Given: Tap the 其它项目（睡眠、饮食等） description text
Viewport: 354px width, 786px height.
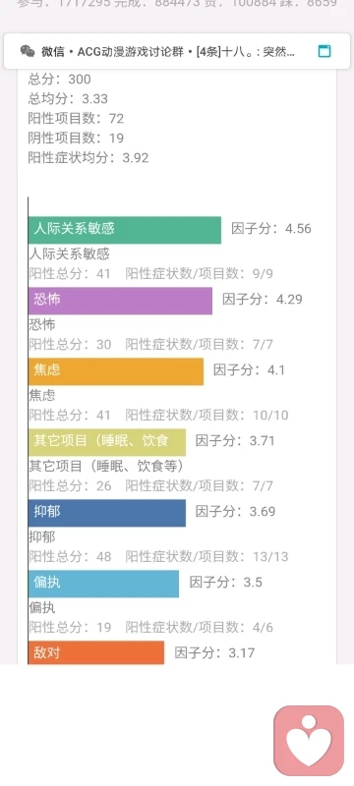Looking at the screenshot, I should click(106, 466).
